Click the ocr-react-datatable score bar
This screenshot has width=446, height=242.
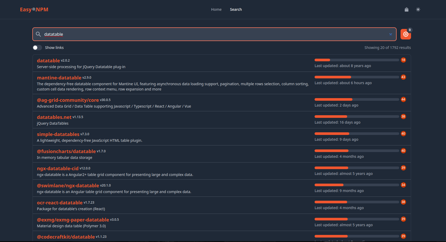(357, 202)
